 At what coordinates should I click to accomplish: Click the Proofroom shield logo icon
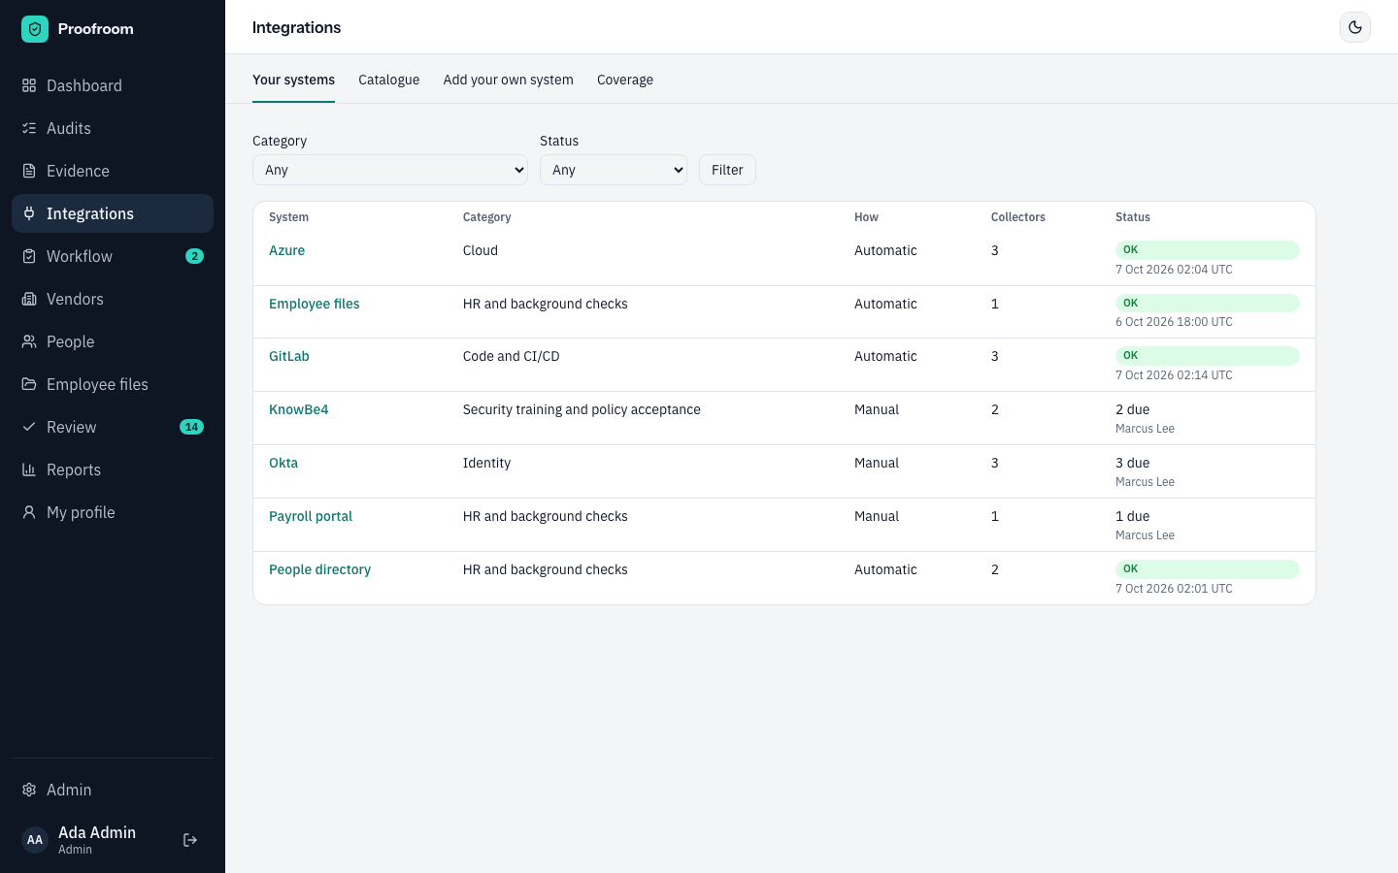click(x=35, y=29)
